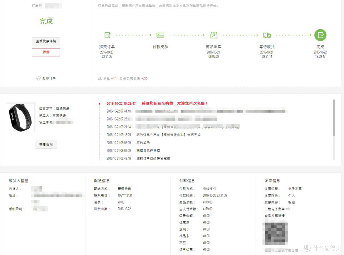
Task: Click the 商品总额 value ¥179.00
Action: pyautogui.click(x=208, y=202)
